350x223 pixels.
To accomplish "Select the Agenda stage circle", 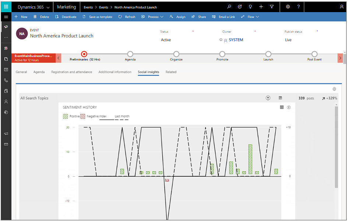I will 130,54.
